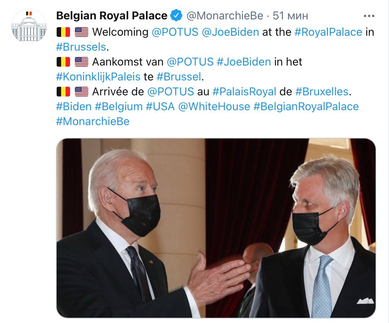The height and width of the screenshot is (323, 389).
Task: Click the #KoninklijkPaleis hashtag
Action: click(98, 77)
